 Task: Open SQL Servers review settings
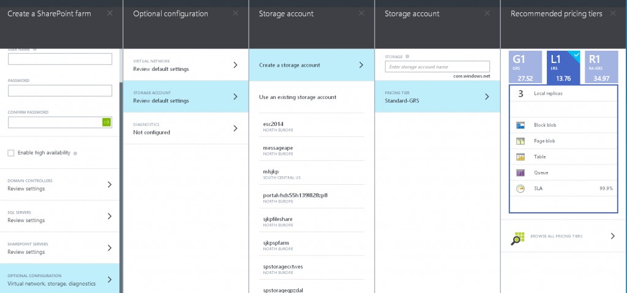(x=59, y=217)
